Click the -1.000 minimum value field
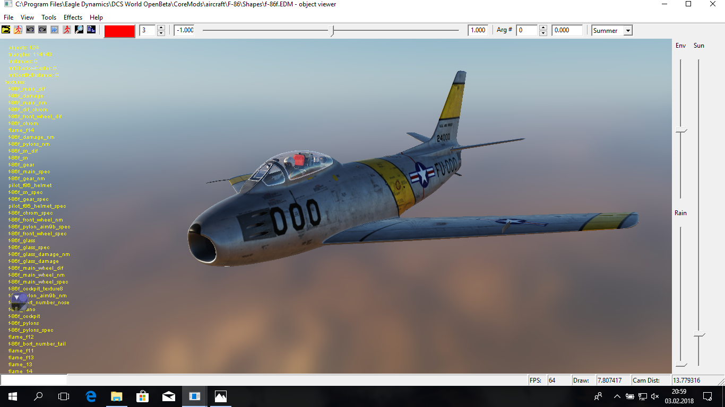Screen dimensions: 725x407 (184, 30)
